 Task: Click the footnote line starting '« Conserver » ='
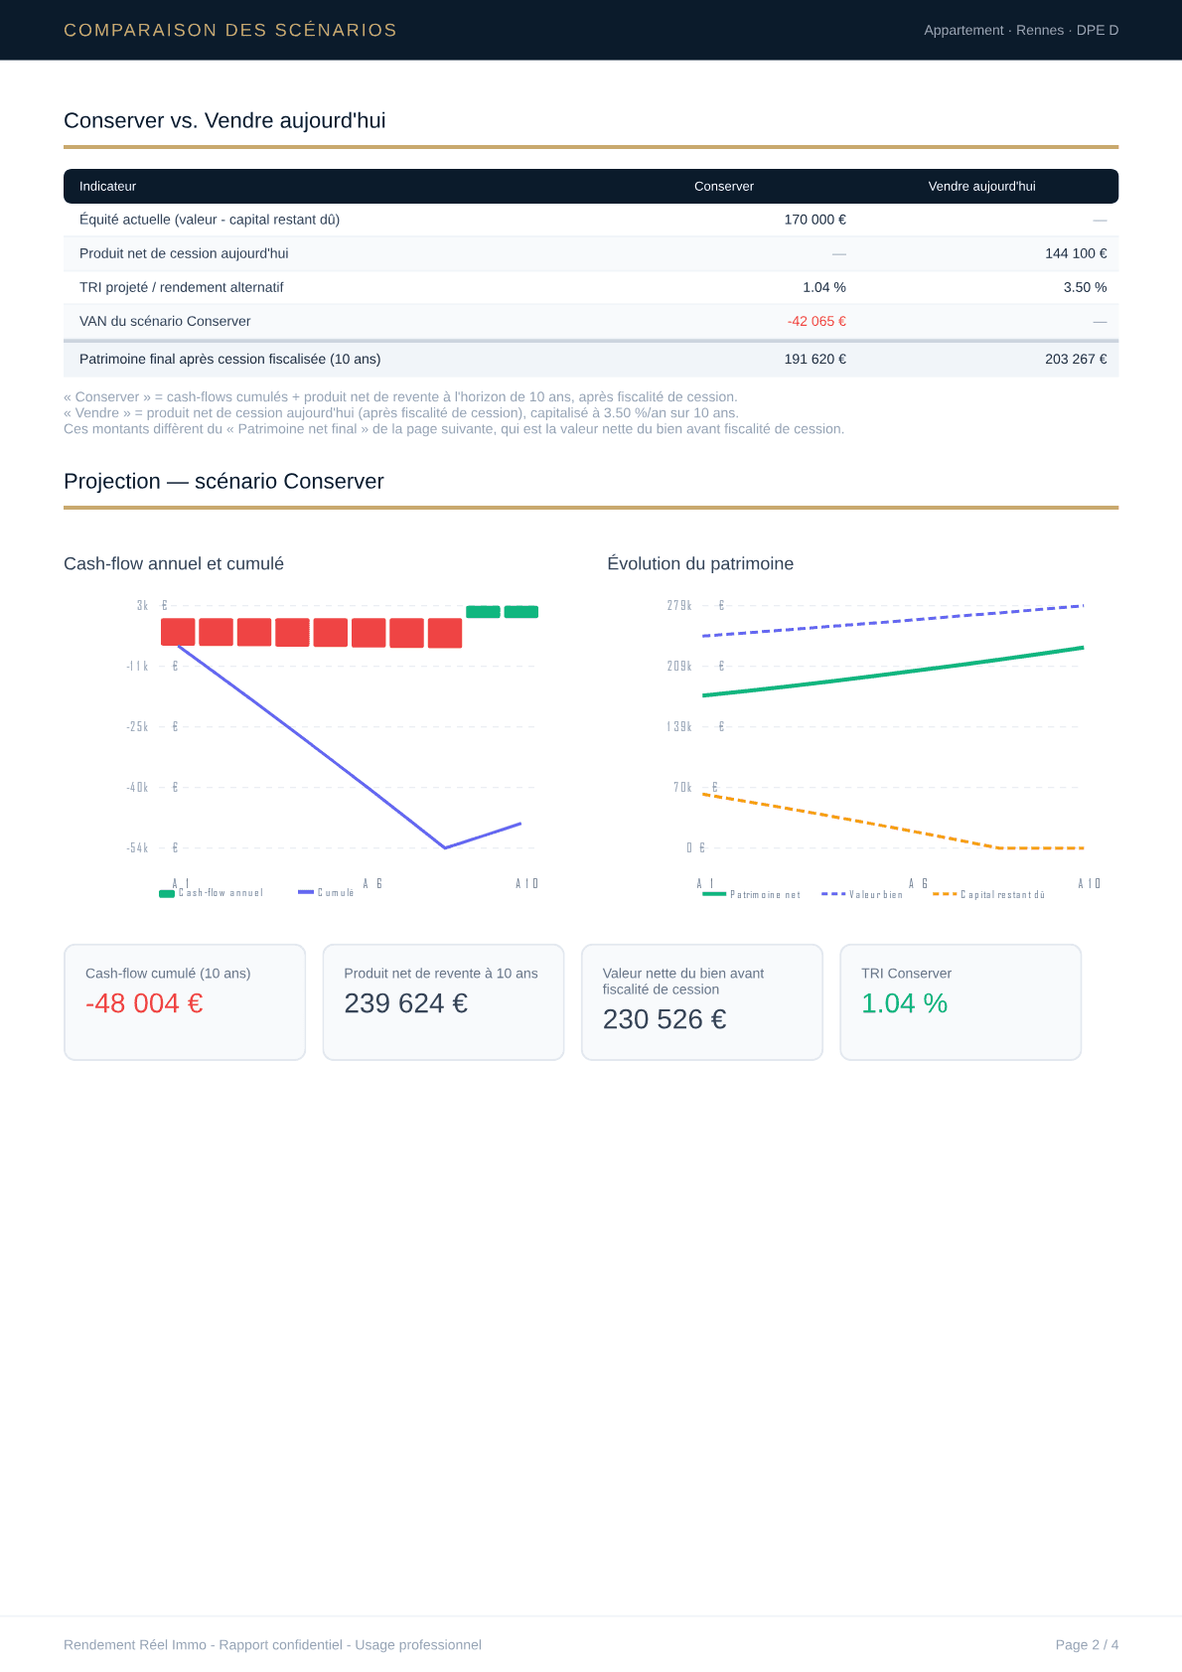click(400, 396)
